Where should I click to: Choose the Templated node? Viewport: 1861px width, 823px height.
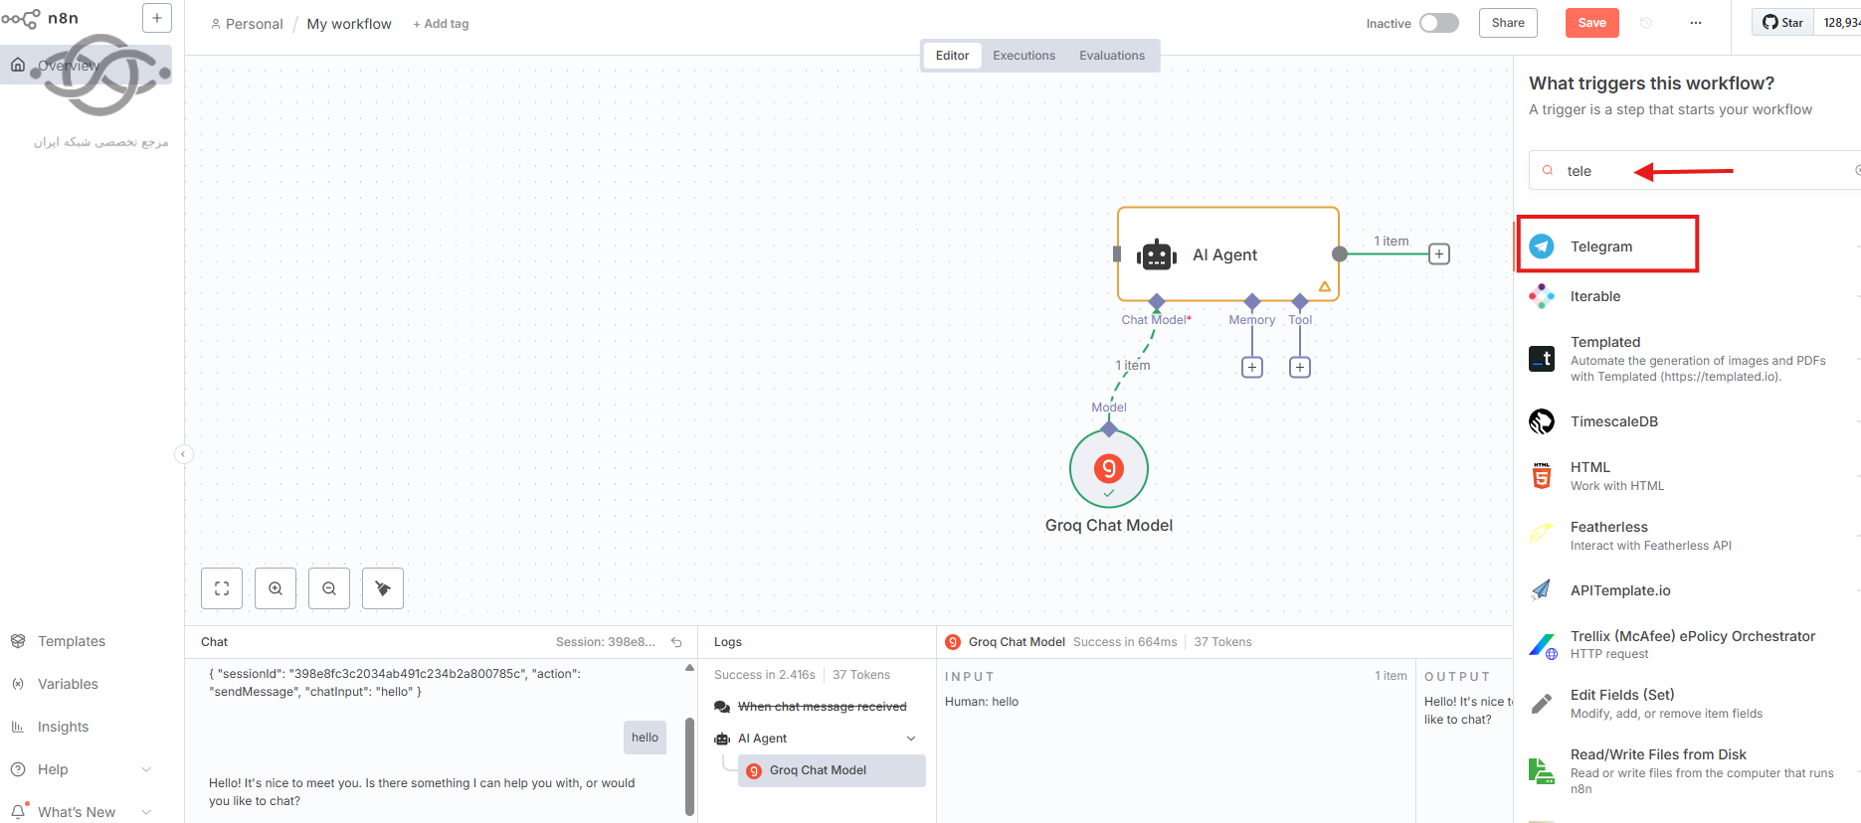1689,359
